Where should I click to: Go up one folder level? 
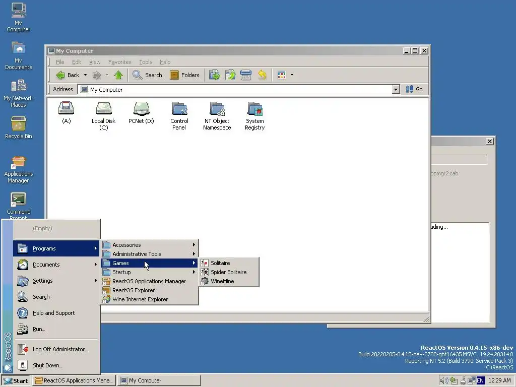click(118, 75)
